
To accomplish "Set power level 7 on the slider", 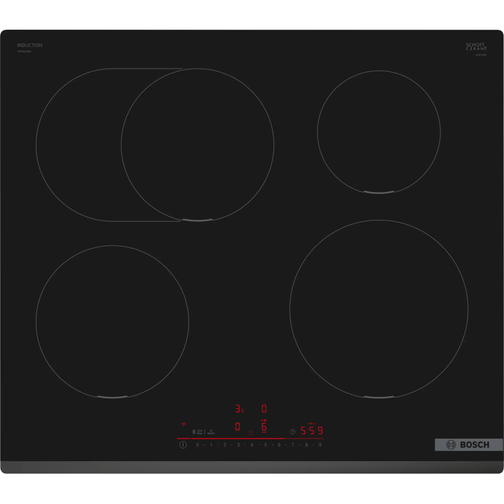I will (293, 445).
